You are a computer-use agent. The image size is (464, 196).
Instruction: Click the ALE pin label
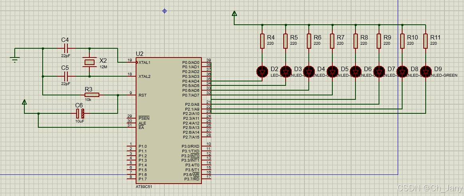tap(142, 123)
